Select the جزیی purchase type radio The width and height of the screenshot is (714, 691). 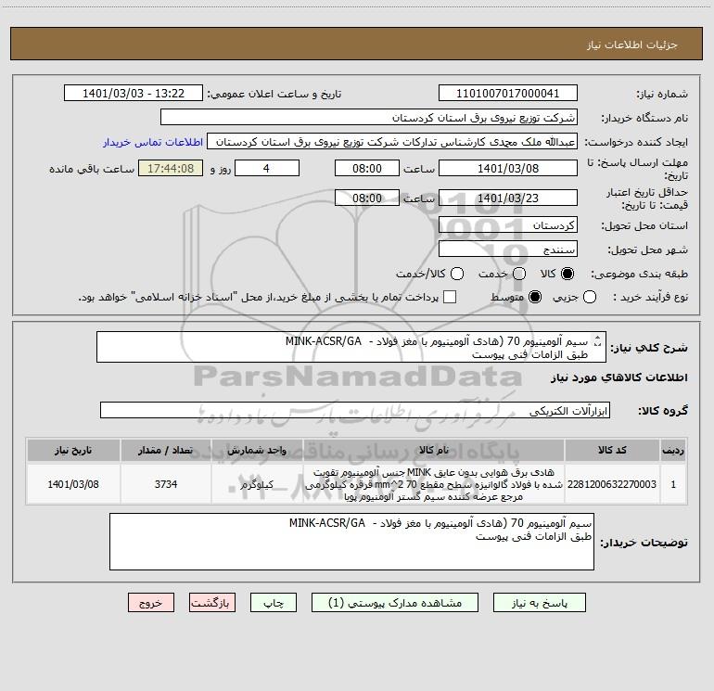590,297
